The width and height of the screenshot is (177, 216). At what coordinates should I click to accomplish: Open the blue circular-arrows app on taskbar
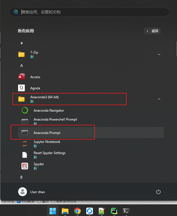(x=90, y=211)
